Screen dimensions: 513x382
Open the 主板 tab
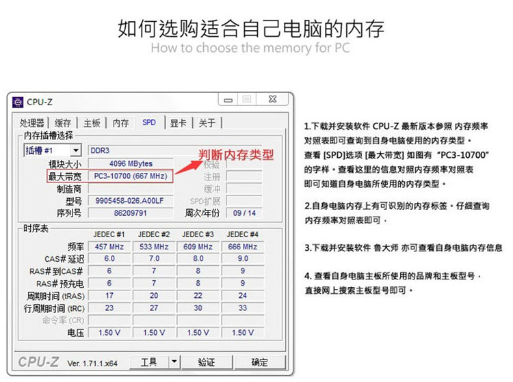92,123
